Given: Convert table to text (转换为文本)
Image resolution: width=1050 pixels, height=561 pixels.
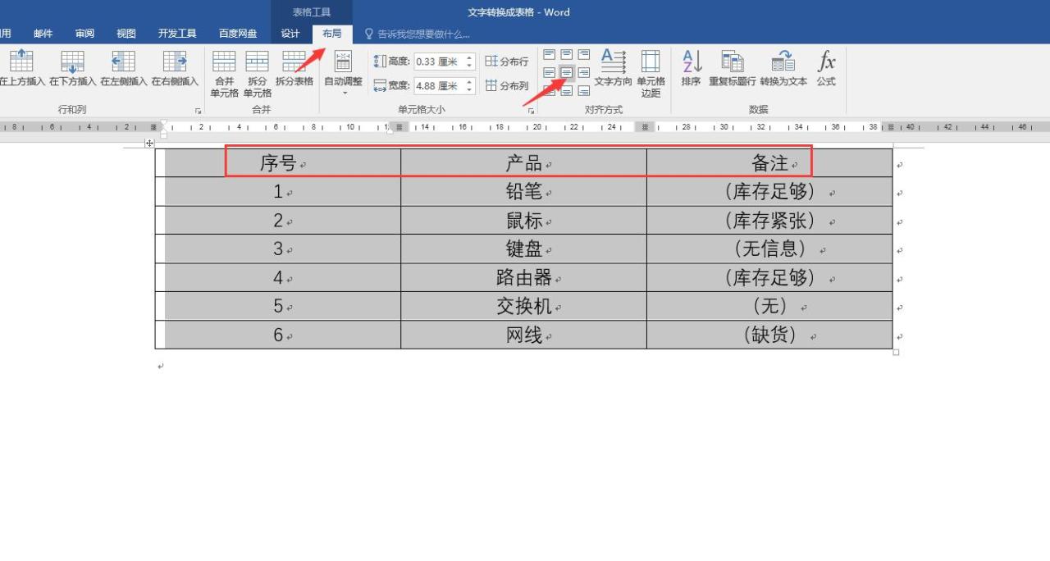Looking at the screenshot, I should coord(783,68).
